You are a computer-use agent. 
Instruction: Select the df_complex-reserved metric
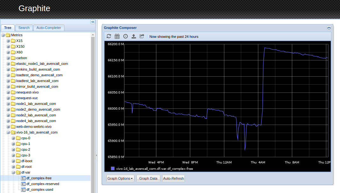coord(42,184)
